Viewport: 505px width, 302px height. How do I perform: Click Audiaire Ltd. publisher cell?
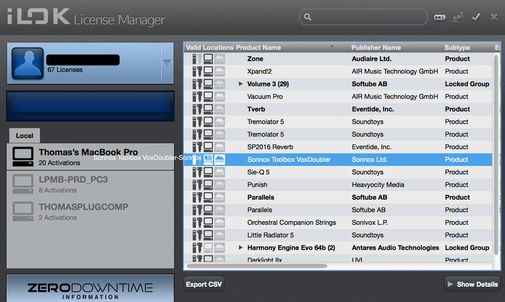[x=371, y=59]
